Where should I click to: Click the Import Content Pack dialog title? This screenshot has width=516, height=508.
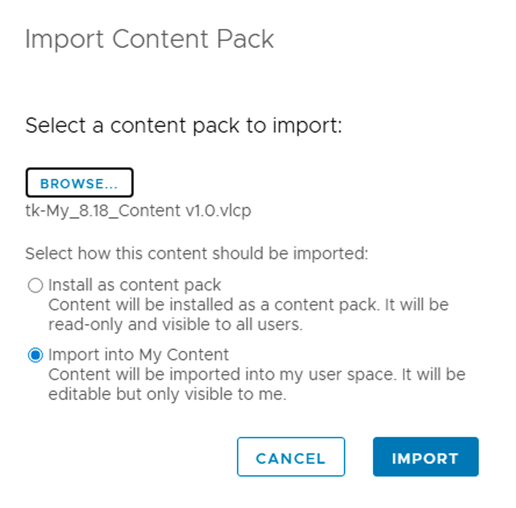[149, 40]
